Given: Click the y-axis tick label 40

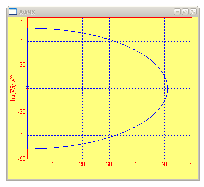Looking at the screenshot, I should (22, 41).
